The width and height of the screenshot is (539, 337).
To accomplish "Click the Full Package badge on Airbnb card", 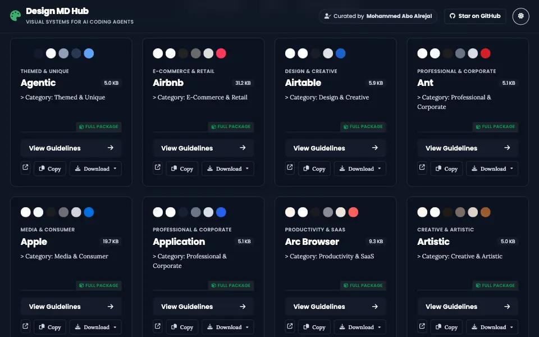I will click(x=231, y=126).
